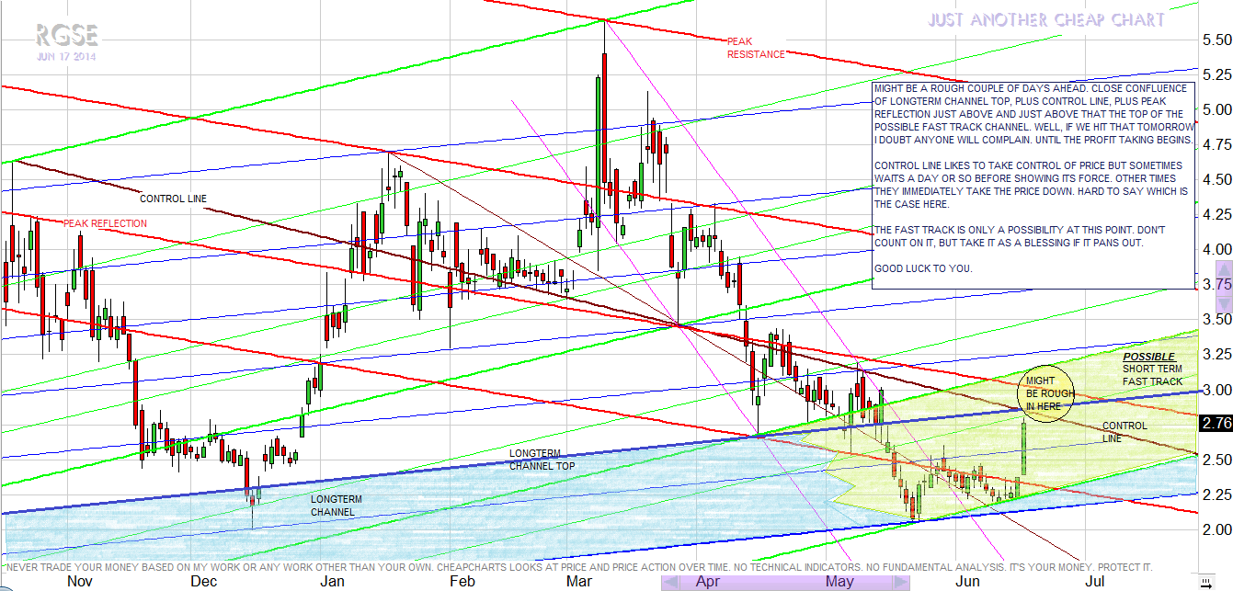Screen dimensions: 1233x591
Task: Click the RGSE ticker symbol title
Action: (67, 36)
